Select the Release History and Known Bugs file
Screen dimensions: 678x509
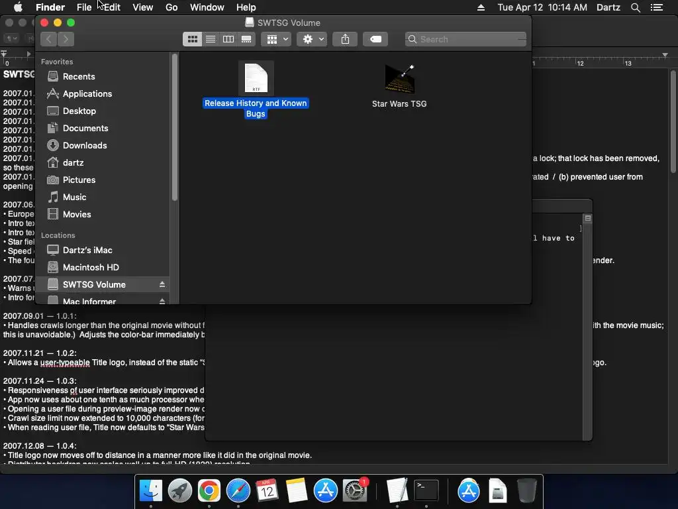pyautogui.click(x=256, y=89)
